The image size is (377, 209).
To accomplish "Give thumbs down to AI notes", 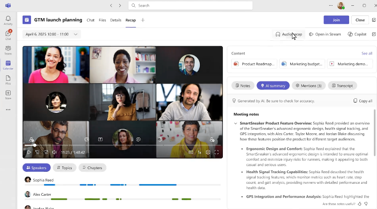I will point(366,204).
